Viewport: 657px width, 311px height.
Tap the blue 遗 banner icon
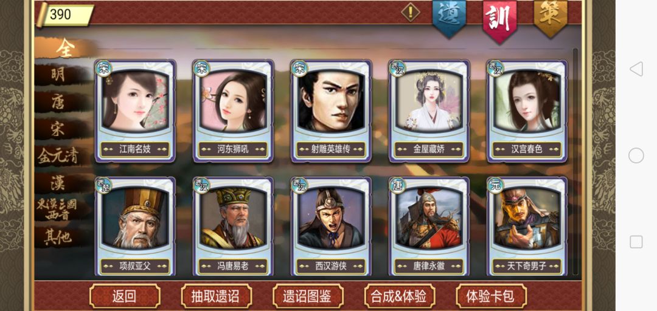449,17
